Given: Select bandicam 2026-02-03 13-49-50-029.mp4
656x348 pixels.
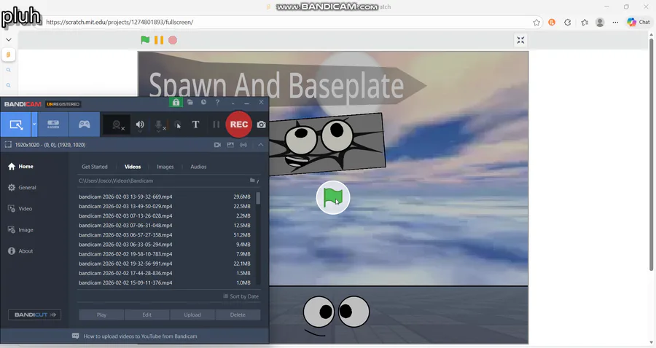Looking at the screenshot, I should point(165,206).
